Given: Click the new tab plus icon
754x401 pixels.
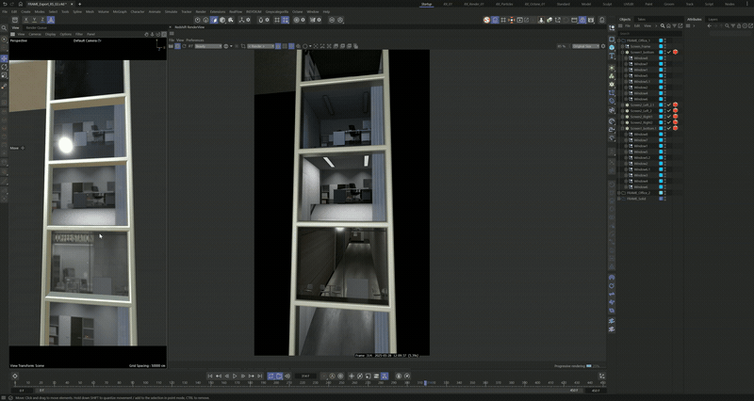Looking at the screenshot, I should pyautogui.click(x=80, y=4).
